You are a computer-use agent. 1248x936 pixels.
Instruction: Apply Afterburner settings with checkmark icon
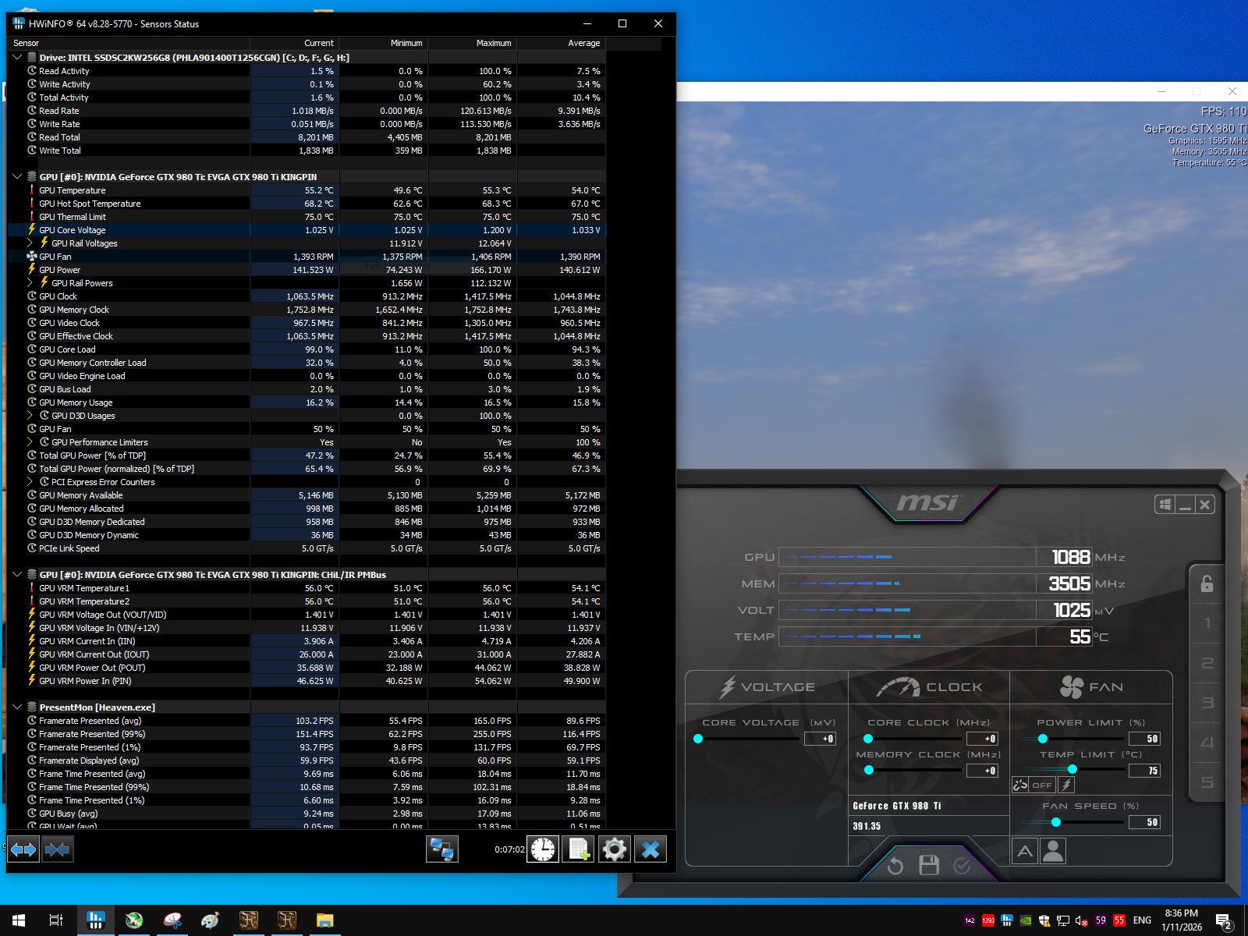pos(962,865)
